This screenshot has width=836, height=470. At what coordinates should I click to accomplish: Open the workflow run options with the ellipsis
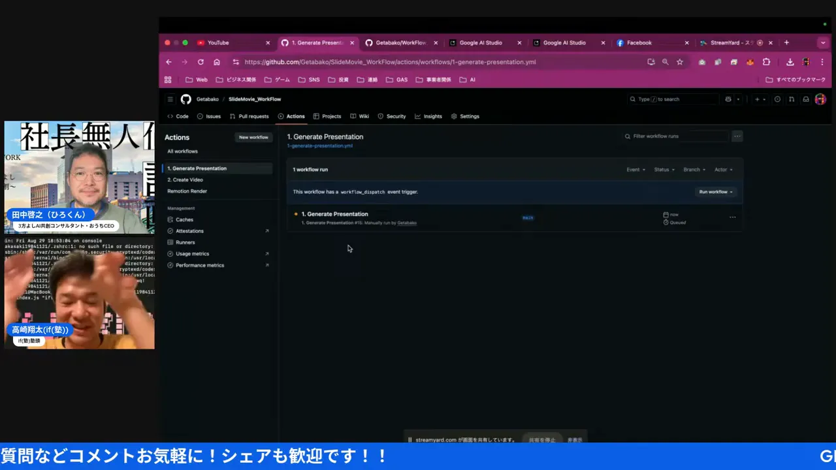point(732,217)
